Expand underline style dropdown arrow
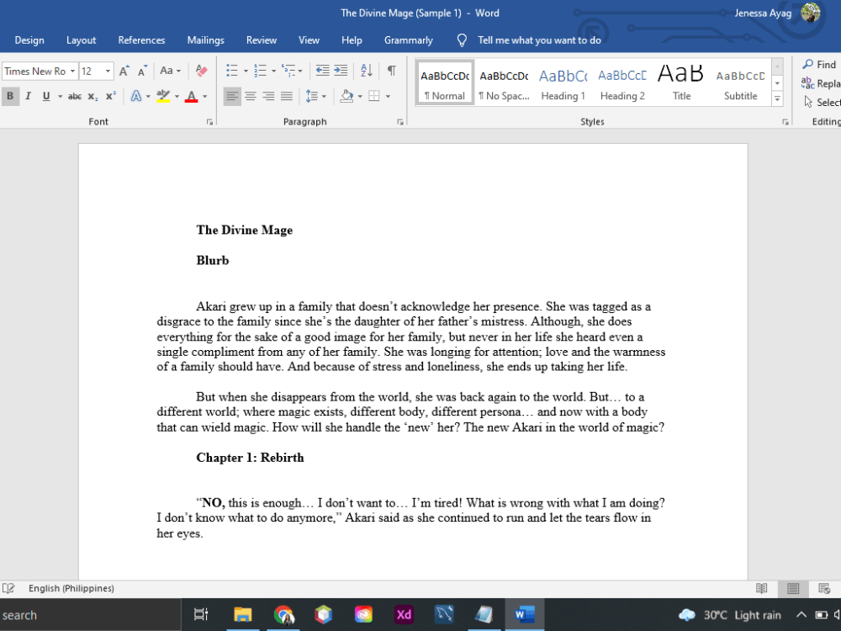Viewport: 841px width, 631px height. pos(60,97)
